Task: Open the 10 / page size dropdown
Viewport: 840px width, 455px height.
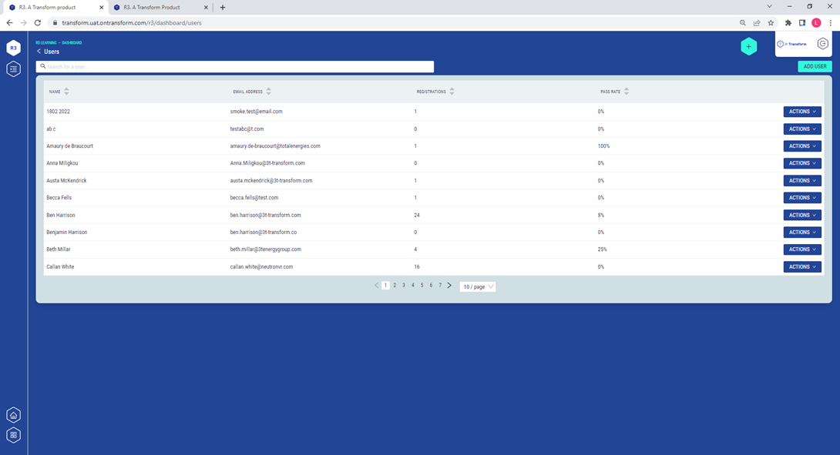Action: click(x=478, y=286)
